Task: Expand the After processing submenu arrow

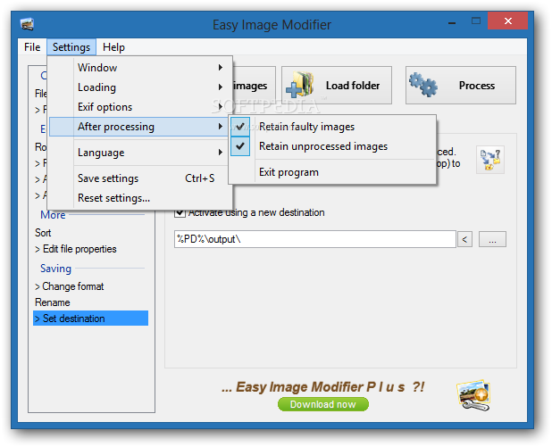Action: click(x=221, y=127)
